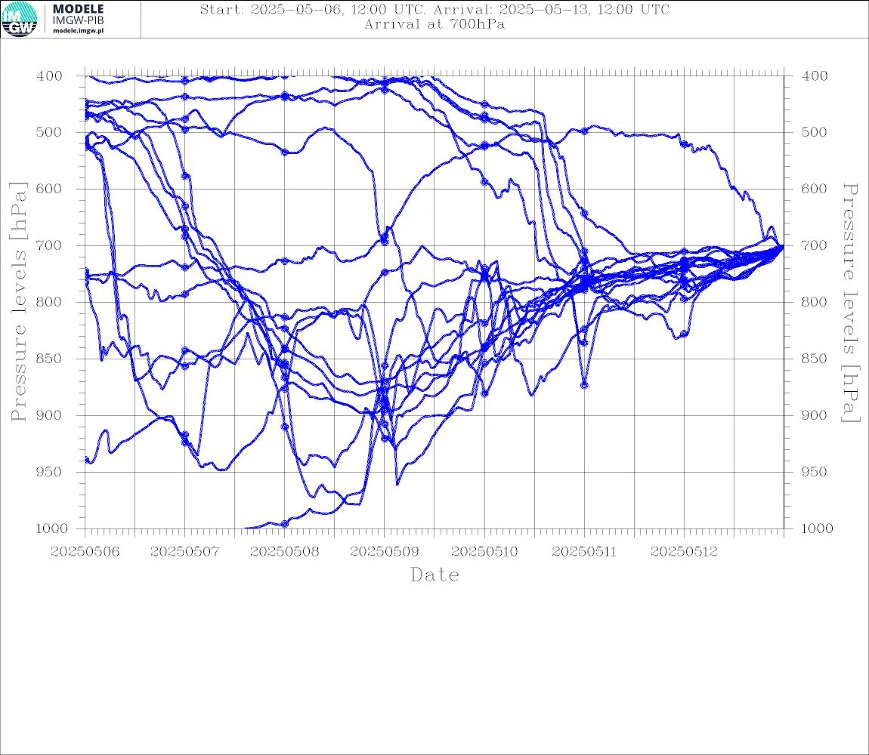
Task: Click the left axis 950 label
Action: (x=49, y=472)
